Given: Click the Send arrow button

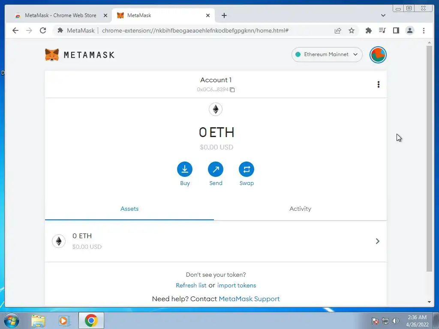Looking at the screenshot, I should click(x=216, y=169).
